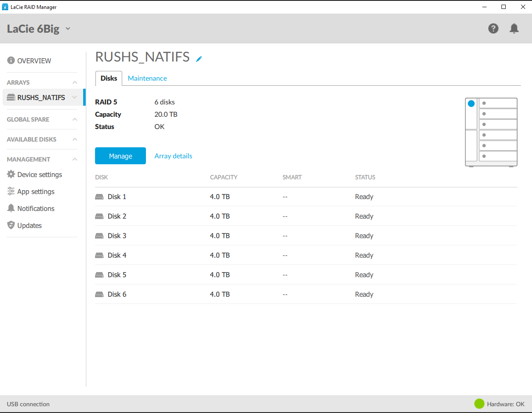Click the Disk 4 row label
The height and width of the screenshot is (413, 532).
(x=117, y=256)
